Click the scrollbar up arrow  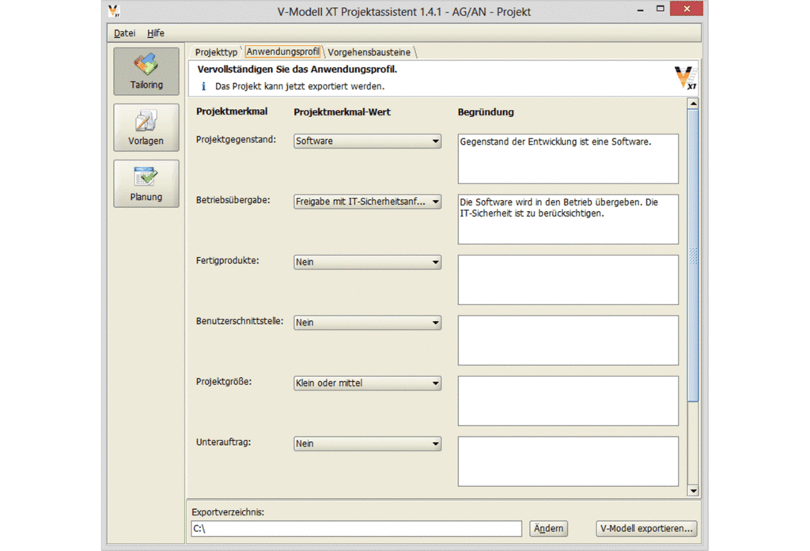pos(693,104)
